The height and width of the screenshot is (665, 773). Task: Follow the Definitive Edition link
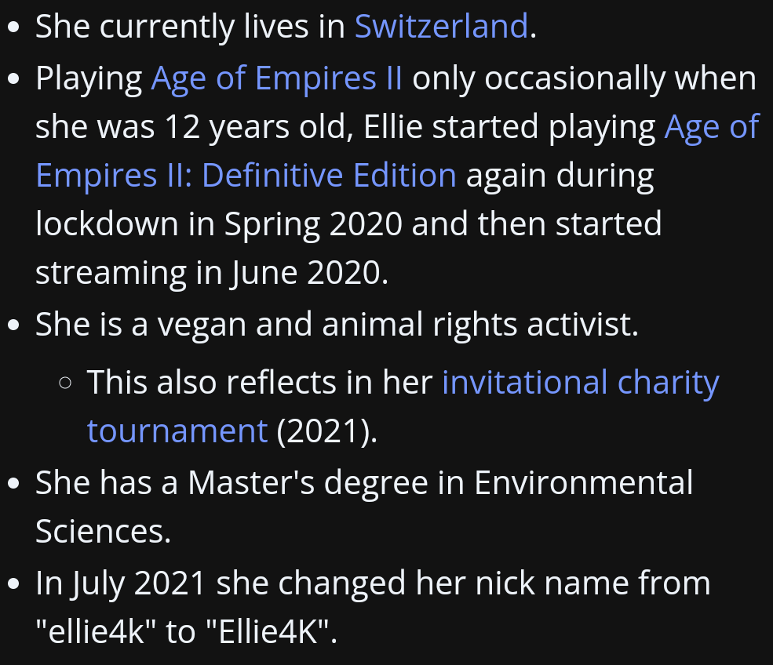246,175
